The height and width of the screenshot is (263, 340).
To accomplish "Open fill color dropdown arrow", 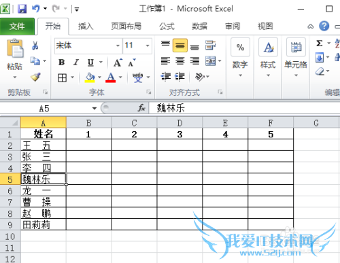I will pos(99,77).
